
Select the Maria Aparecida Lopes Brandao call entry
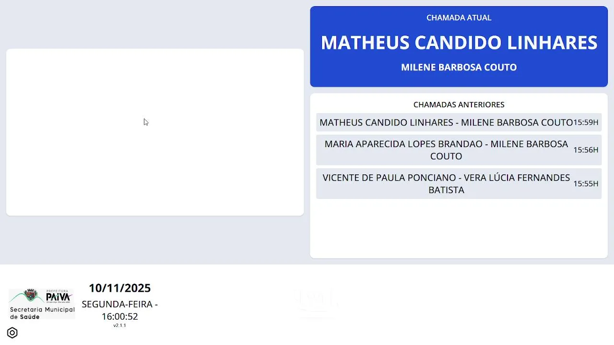click(446, 150)
